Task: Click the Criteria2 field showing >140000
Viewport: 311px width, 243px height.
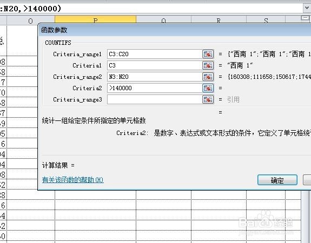Action: click(155, 88)
